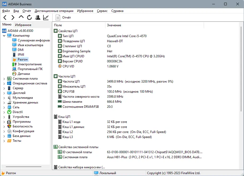244x176 pixels.
Task: Click the Back navigation arrow in the toolbar
Action: point(5,18)
